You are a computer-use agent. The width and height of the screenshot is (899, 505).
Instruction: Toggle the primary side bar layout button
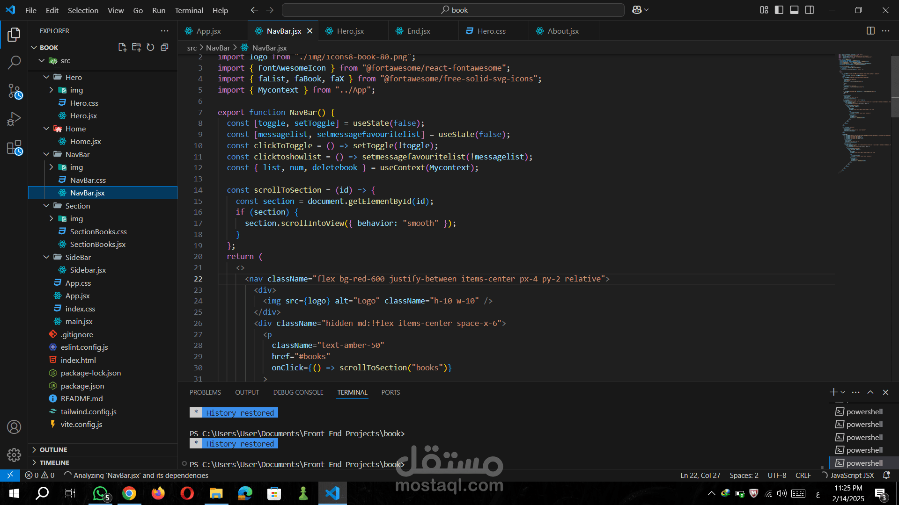coord(779,10)
